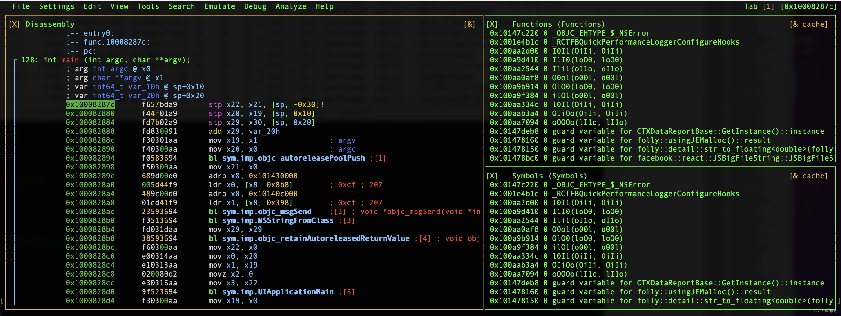
Task: Open the Emulate menu
Action: pyautogui.click(x=220, y=6)
